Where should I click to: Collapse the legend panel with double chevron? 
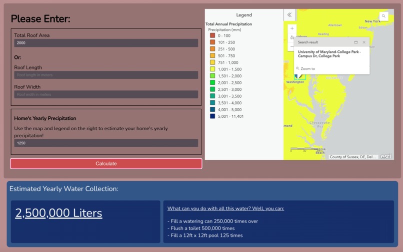pyautogui.click(x=289, y=15)
